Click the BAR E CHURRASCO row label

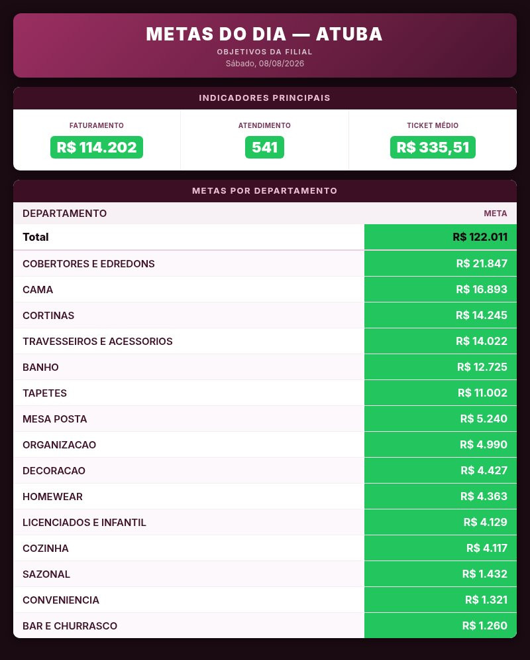pyautogui.click(x=70, y=626)
